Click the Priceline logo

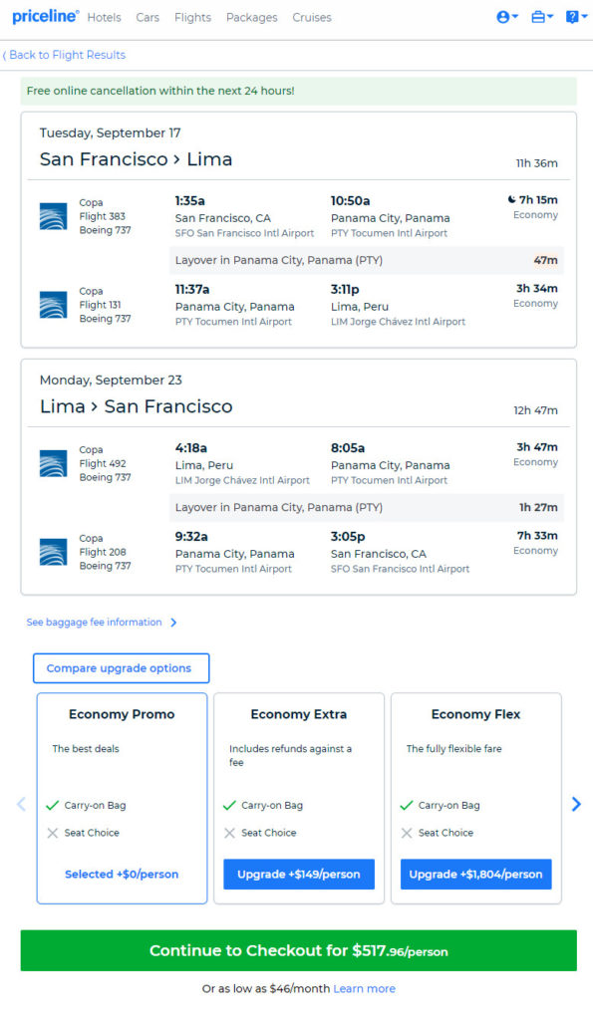coord(45,17)
